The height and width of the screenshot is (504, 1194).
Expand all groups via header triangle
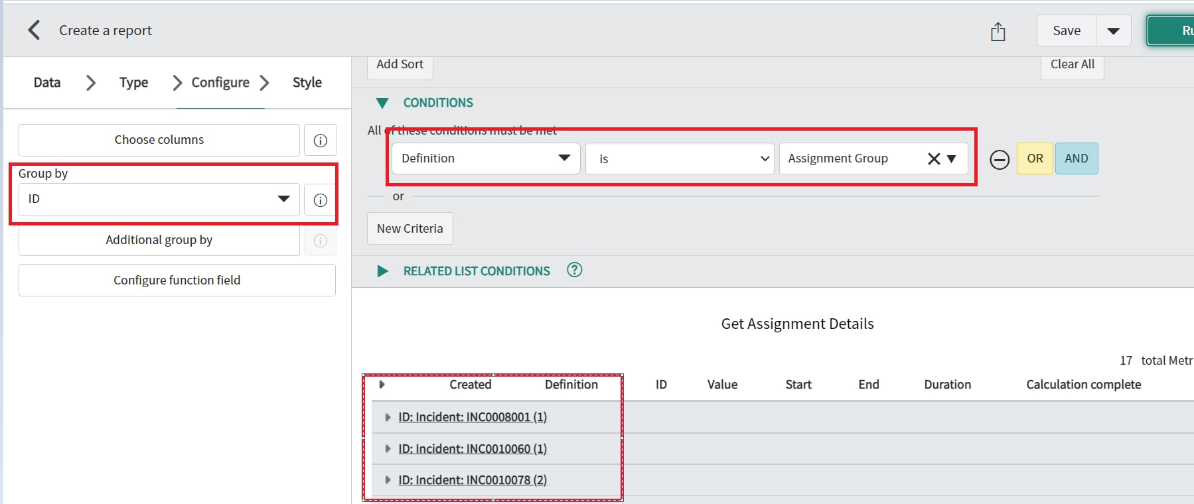click(x=382, y=385)
